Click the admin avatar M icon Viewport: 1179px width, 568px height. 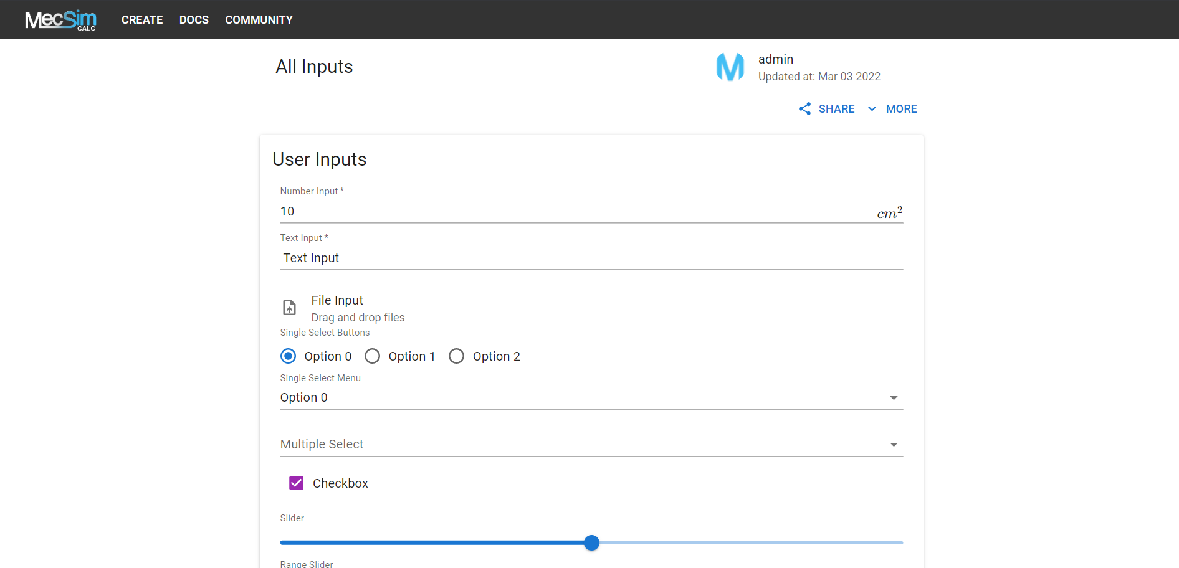[730, 67]
